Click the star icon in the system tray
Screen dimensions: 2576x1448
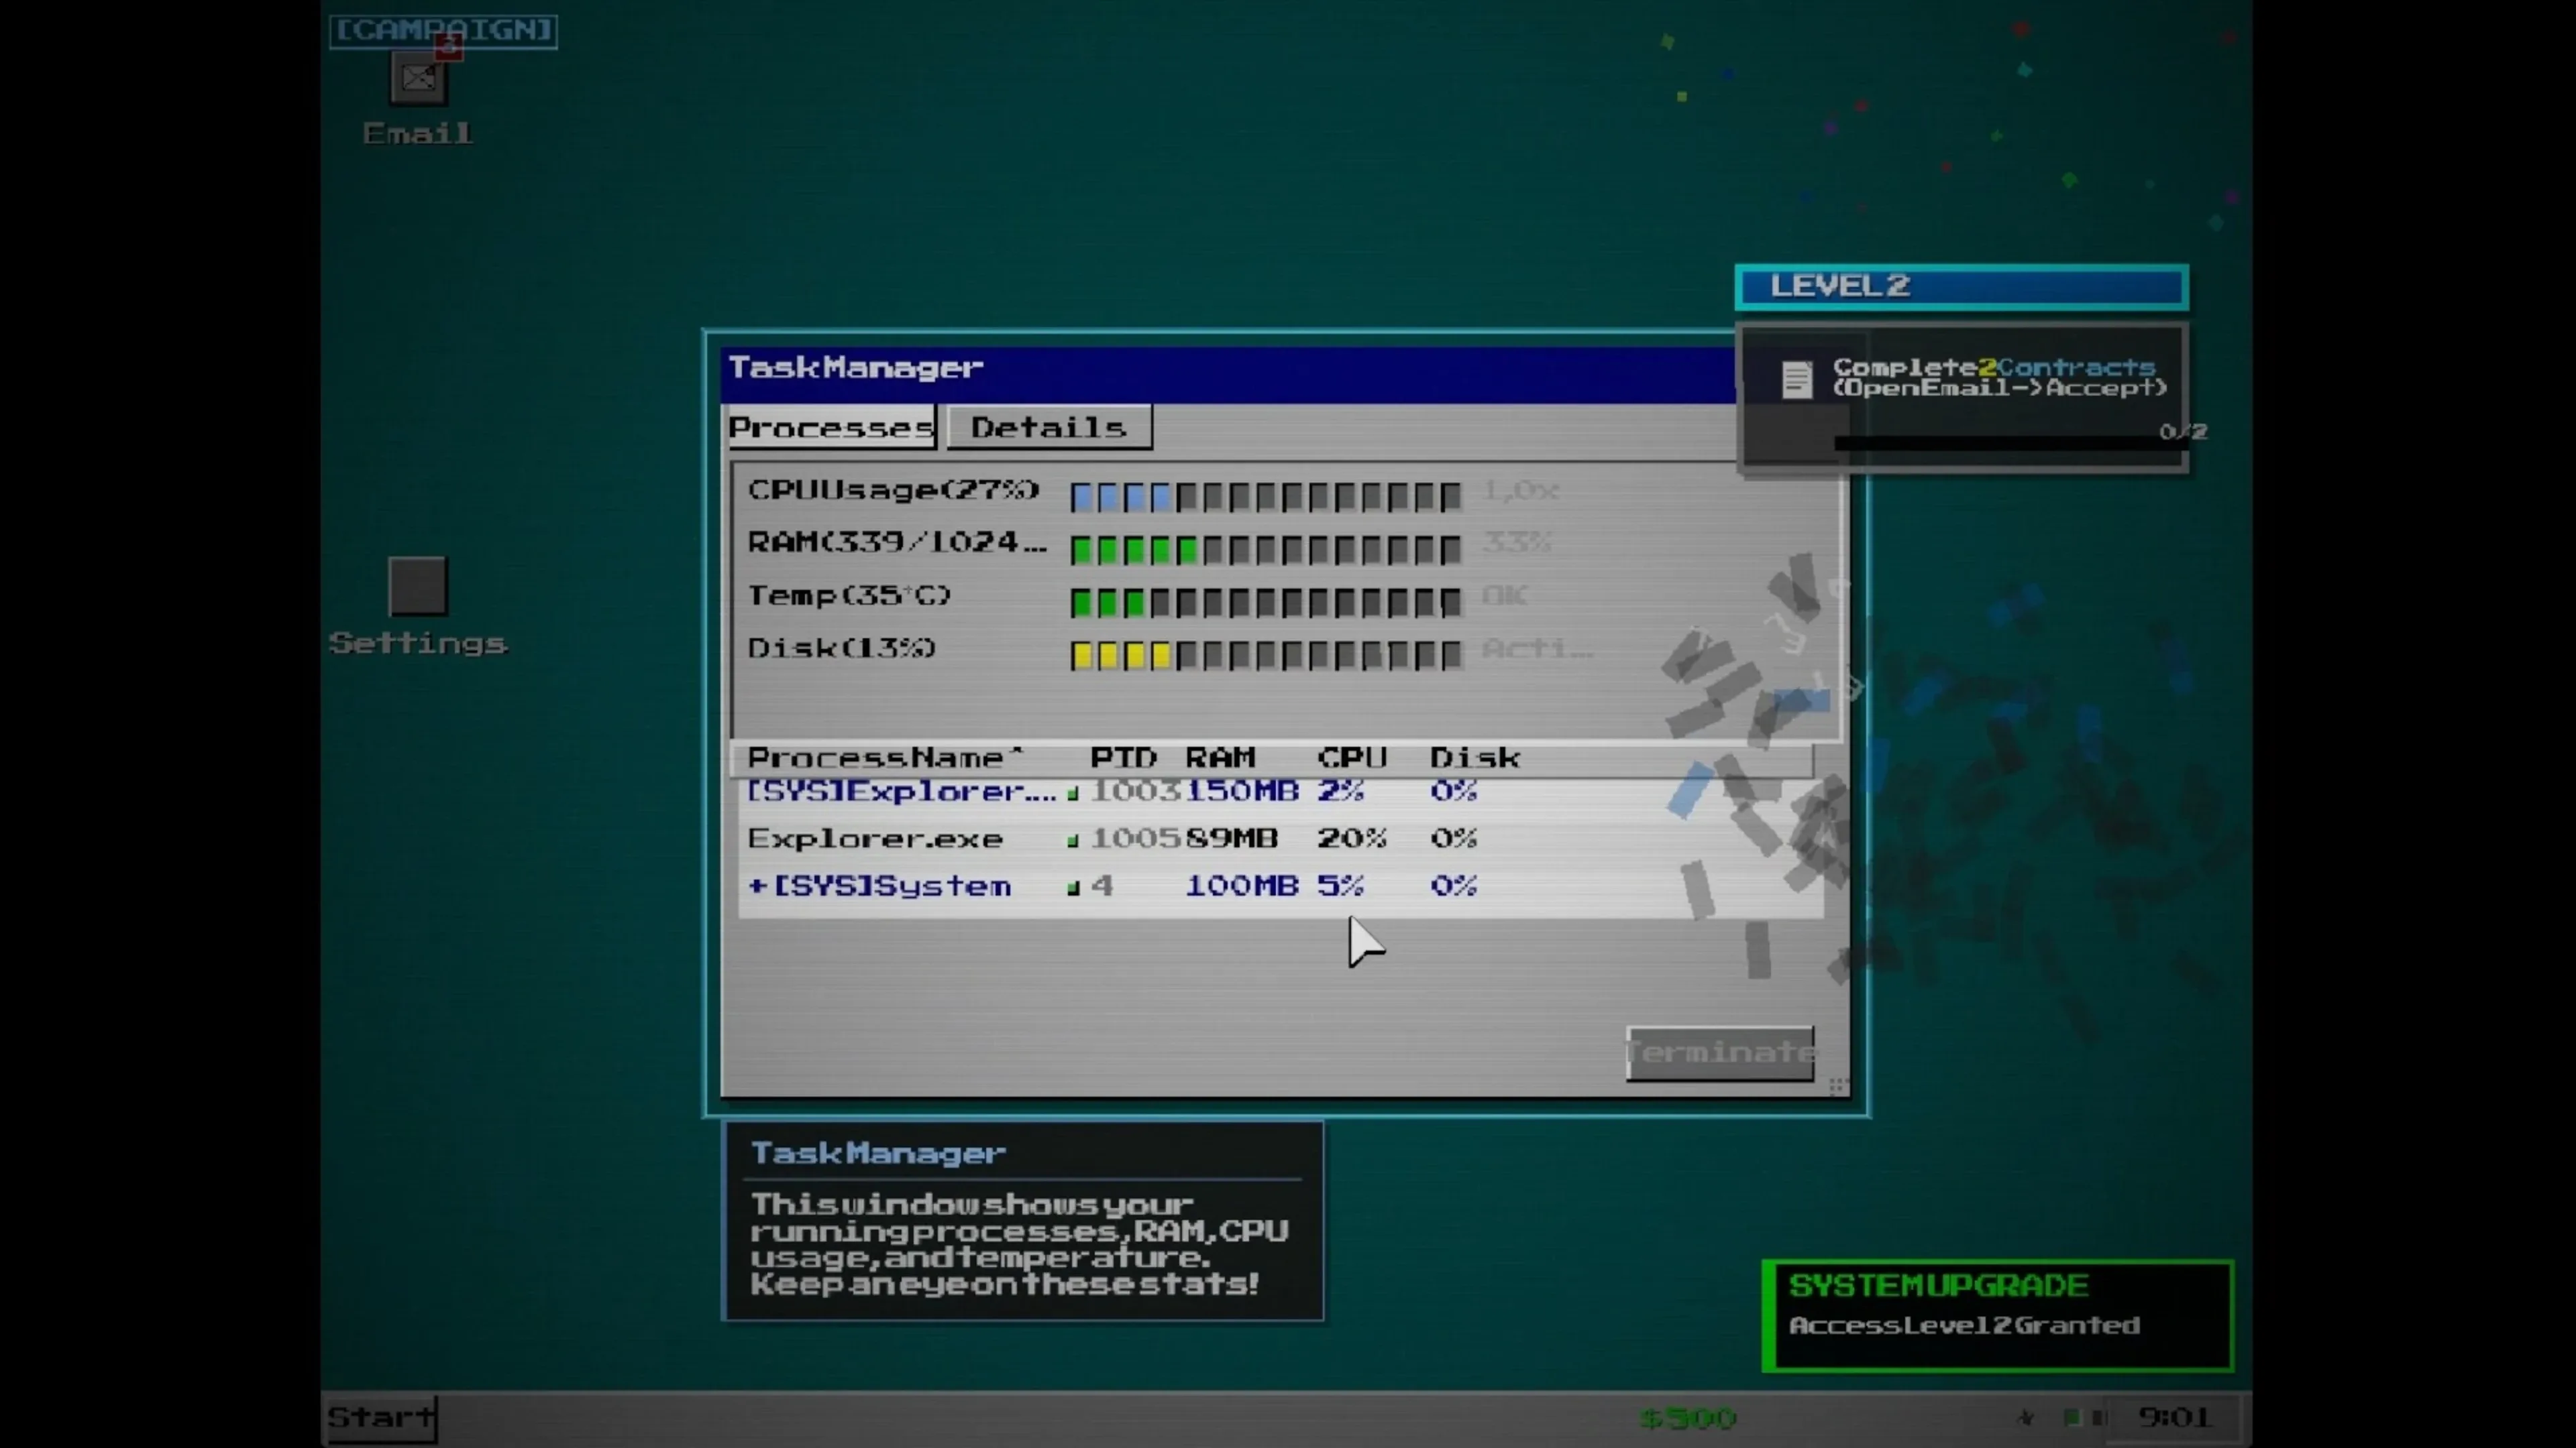[2026, 1417]
